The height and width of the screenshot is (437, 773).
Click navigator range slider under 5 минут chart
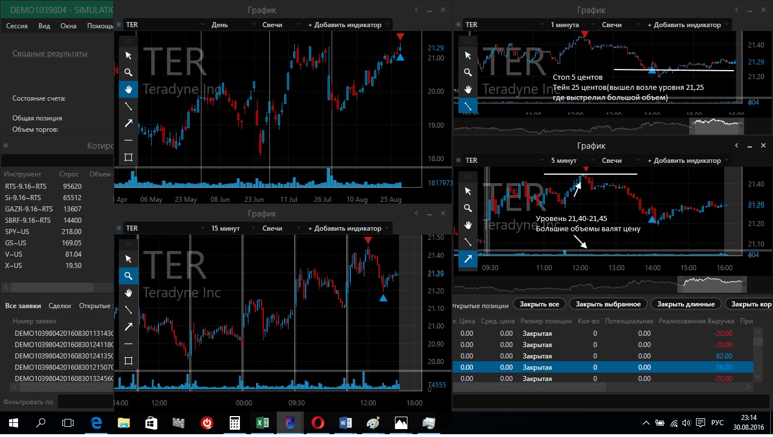coord(712,284)
